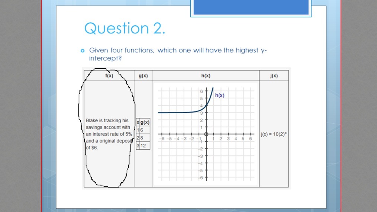Screen dimensions: 377x212
Task: Click the curve's y-intercept point at 4
Action: click(x=206, y=106)
